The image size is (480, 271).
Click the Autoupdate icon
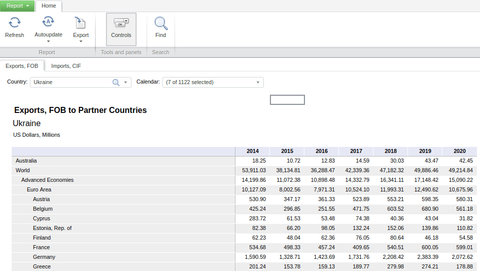48,22
